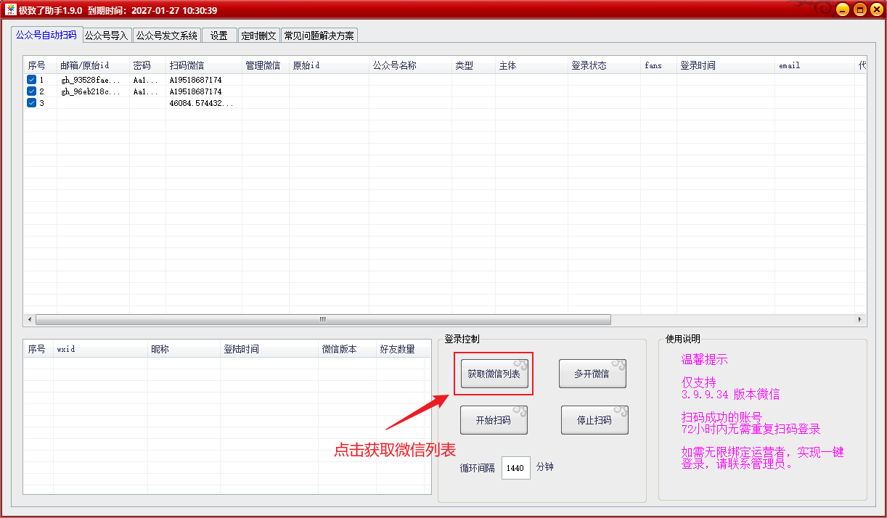This screenshot has width=887, height=518.
Task: Maximize the window with the orange button
Action: click(859, 9)
